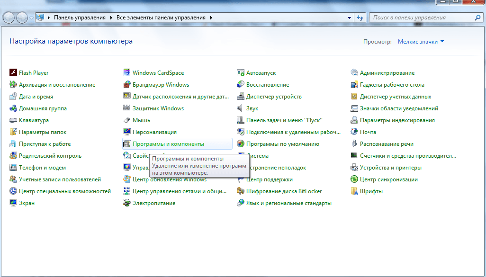
Task: Click the Звук speaker icon
Action: tap(241, 108)
